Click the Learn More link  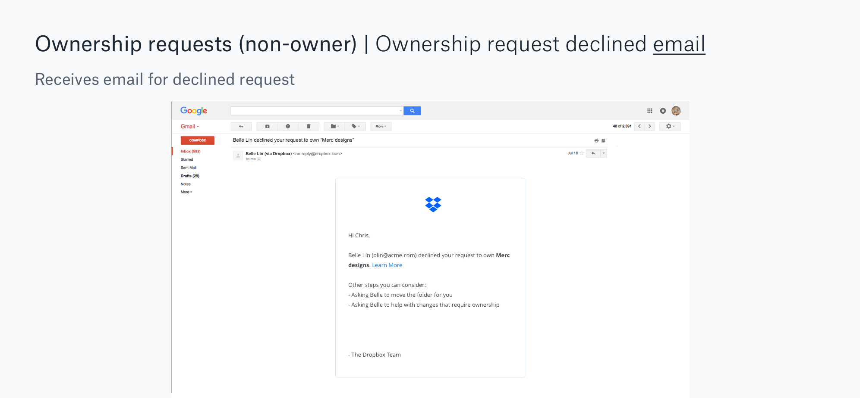(387, 265)
